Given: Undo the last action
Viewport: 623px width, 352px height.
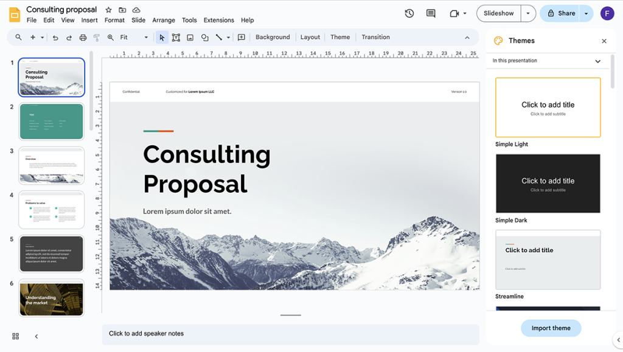Looking at the screenshot, I should tap(55, 37).
